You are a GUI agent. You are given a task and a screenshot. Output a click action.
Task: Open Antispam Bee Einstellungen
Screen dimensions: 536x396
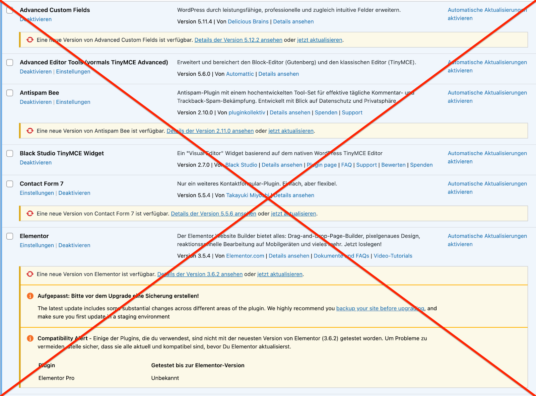(73, 102)
